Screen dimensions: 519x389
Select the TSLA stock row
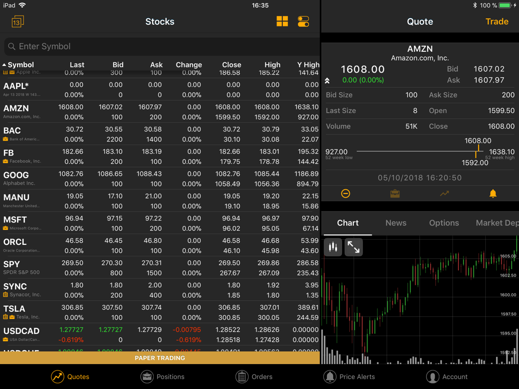coord(160,312)
